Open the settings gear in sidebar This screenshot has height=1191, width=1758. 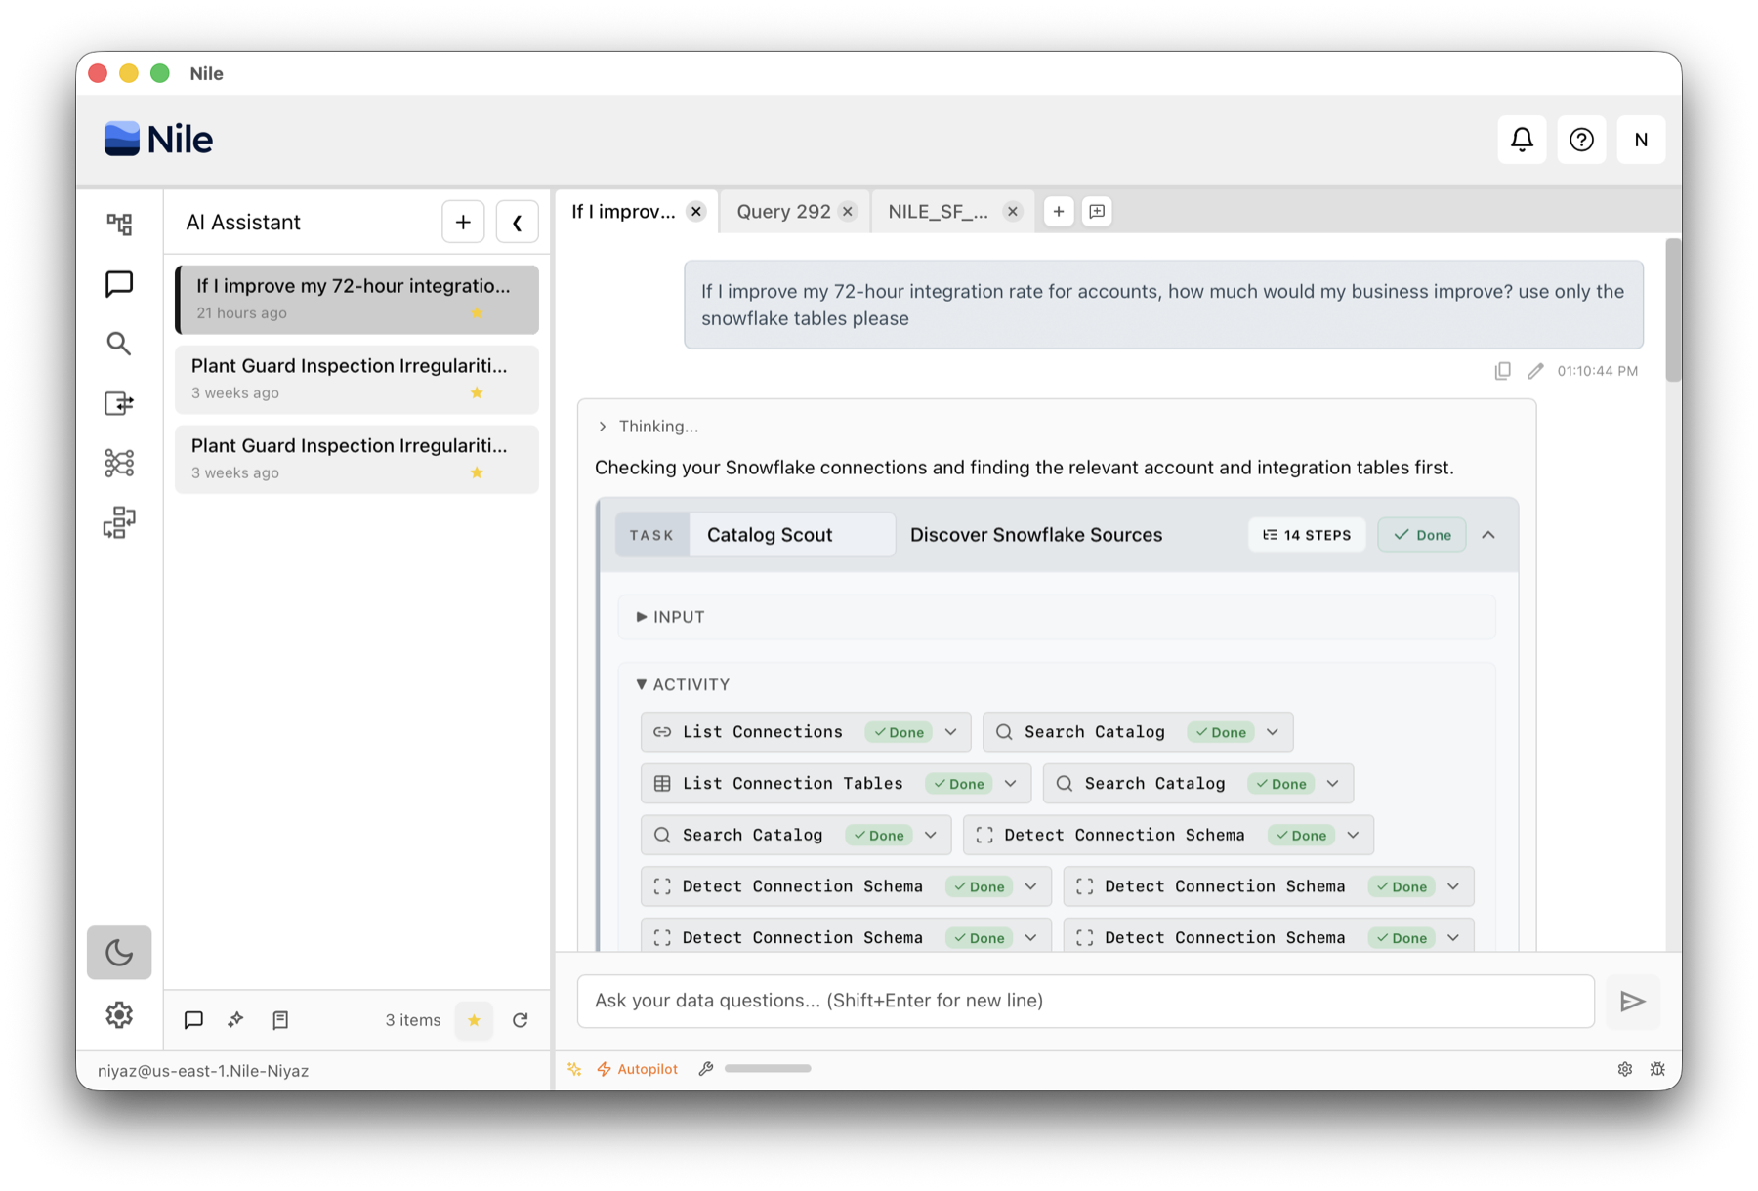tap(119, 1015)
